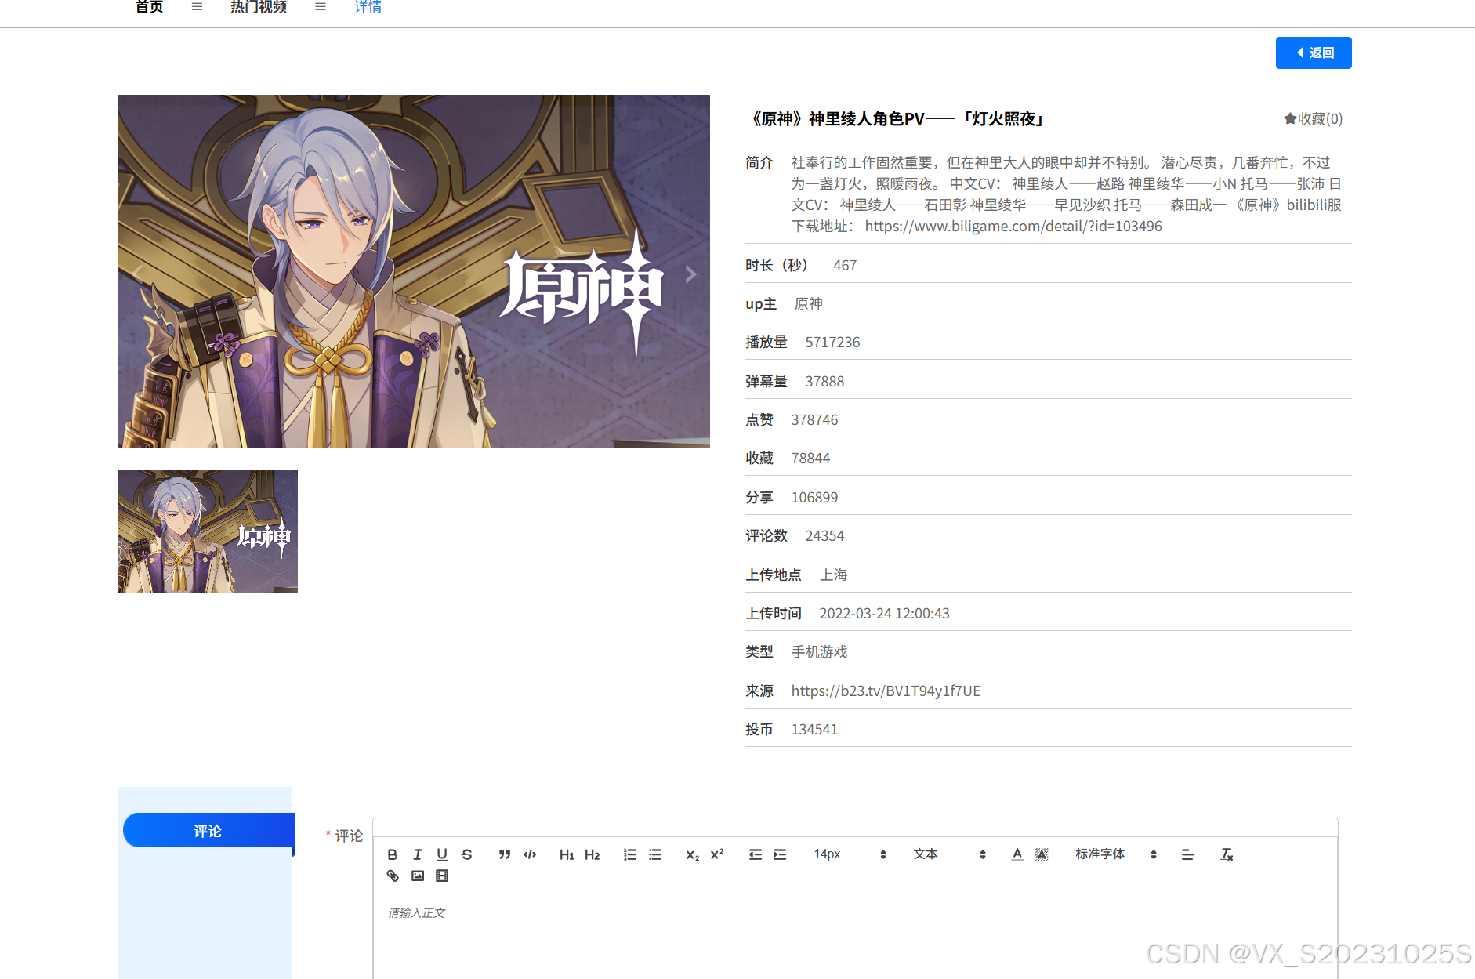Click the upload time 2022-03-24 12:00:43
Screen dimensions: 1475x979
coord(884,613)
